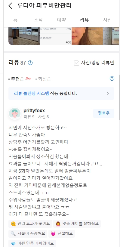Select the 시술이 꼼꼼해요 magnifier tag
Image resolution: width=120 pixels, height=247 pixels.
click(28, 233)
